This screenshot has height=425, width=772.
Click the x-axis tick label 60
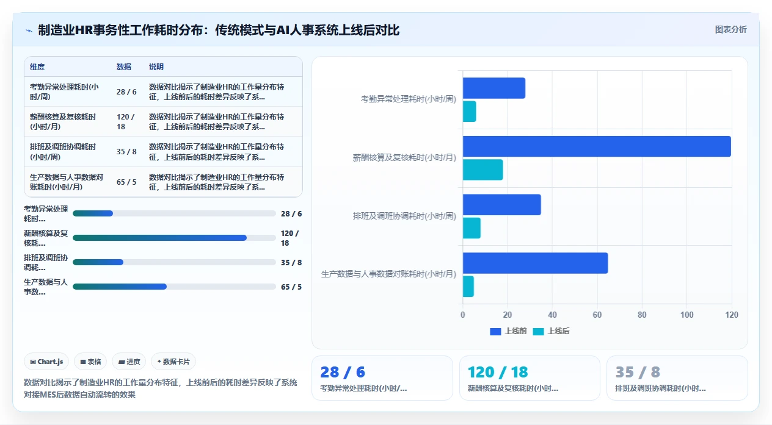click(x=597, y=315)
